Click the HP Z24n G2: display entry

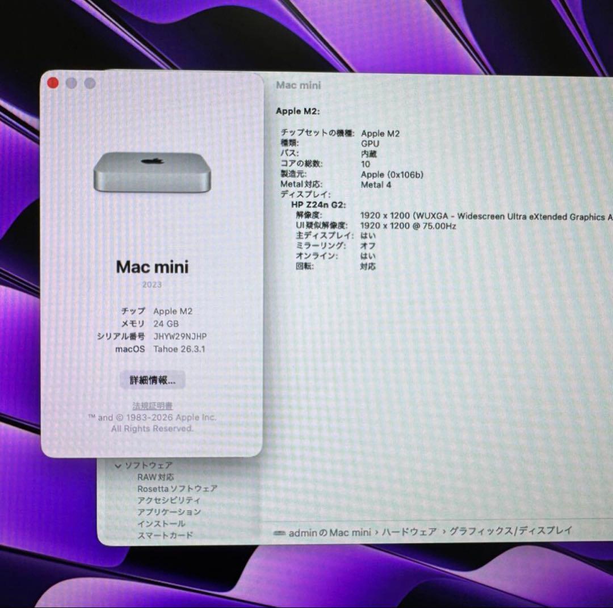coord(318,205)
